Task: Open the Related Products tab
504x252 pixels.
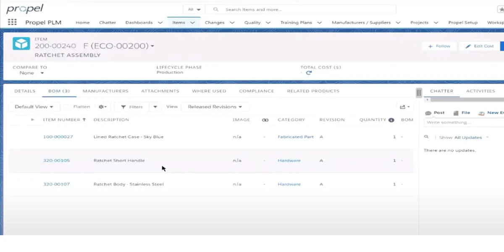Action: click(313, 91)
